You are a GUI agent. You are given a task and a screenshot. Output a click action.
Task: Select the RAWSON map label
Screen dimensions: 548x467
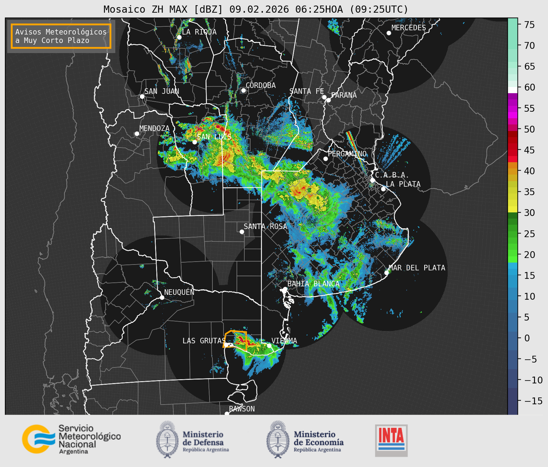(x=242, y=409)
